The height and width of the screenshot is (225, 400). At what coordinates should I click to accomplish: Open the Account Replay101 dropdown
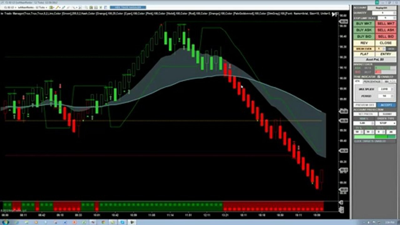point(382,8)
